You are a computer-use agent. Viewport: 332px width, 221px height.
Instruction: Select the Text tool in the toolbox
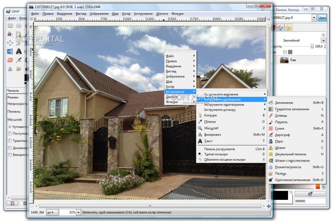click(19, 51)
